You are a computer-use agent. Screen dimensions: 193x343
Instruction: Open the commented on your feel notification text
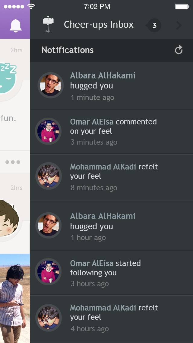113,126
